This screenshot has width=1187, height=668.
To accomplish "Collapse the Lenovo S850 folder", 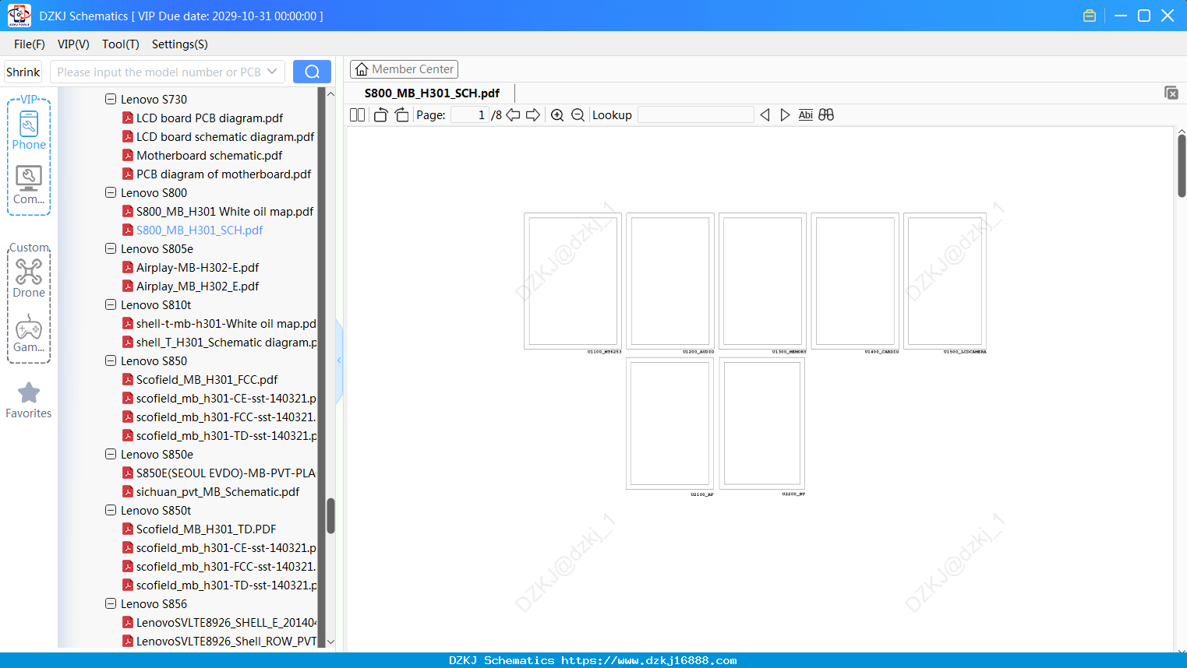I will coord(111,360).
